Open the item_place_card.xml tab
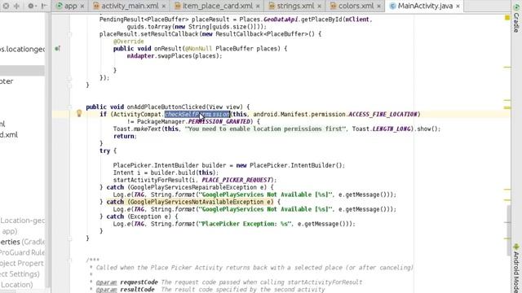 tap(218, 6)
